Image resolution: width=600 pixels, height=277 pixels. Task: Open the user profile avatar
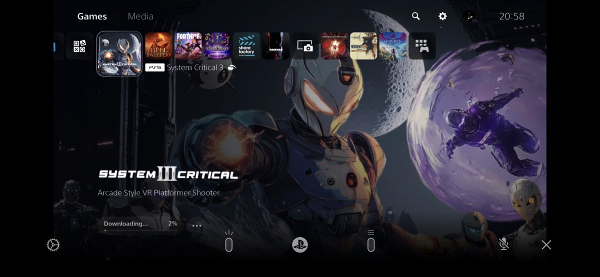pos(469,16)
